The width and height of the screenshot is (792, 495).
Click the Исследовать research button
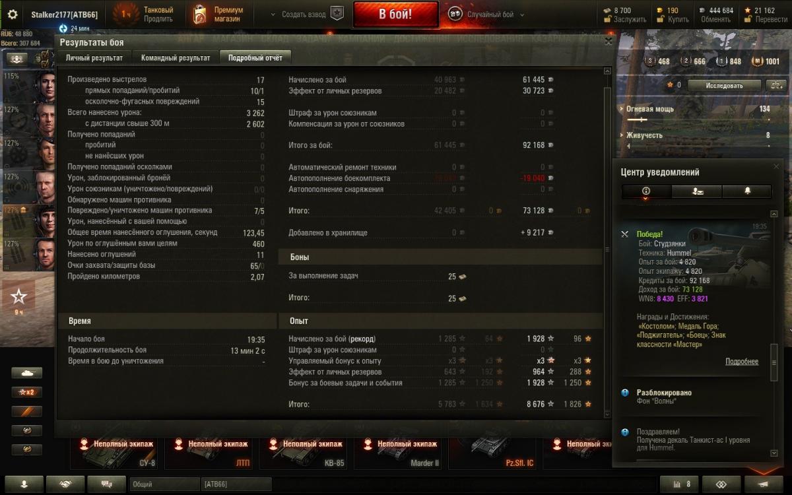coord(725,85)
